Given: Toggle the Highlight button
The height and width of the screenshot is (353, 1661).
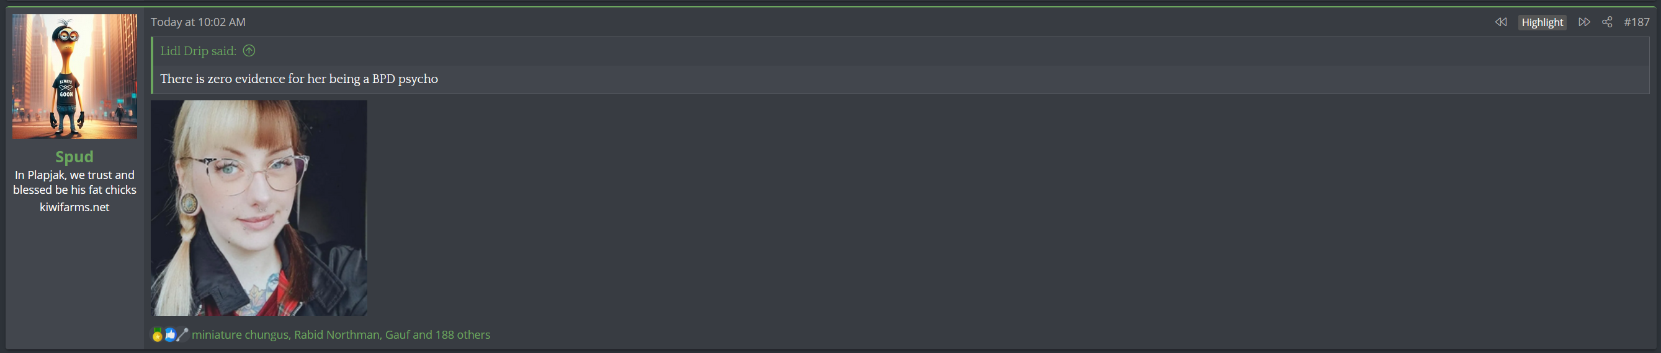Looking at the screenshot, I should pyautogui.click(x=1542, y=22).
